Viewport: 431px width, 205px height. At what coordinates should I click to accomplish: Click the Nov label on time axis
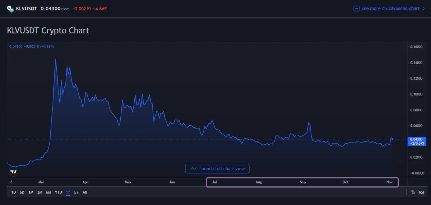coord(389,182)
